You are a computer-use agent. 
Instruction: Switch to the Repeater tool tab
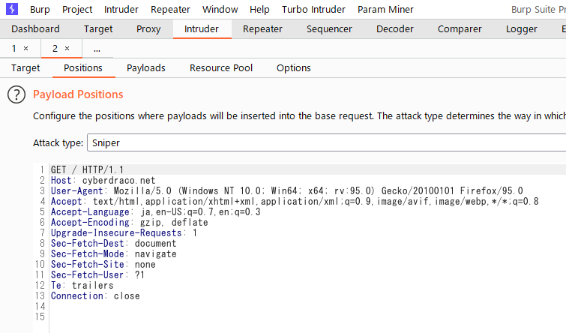(x=262, y=29)
